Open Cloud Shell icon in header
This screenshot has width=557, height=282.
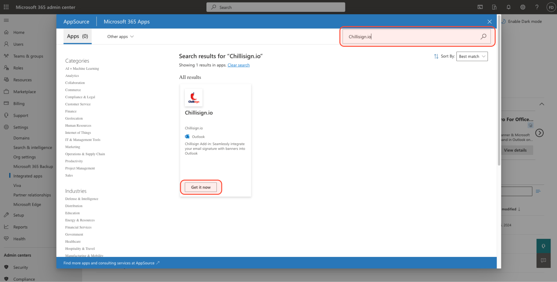[480, 7]
